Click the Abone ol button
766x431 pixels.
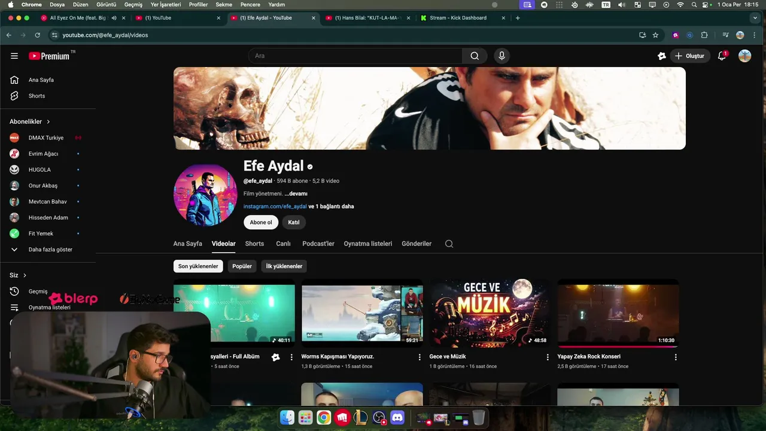click(x=261, y=222)
